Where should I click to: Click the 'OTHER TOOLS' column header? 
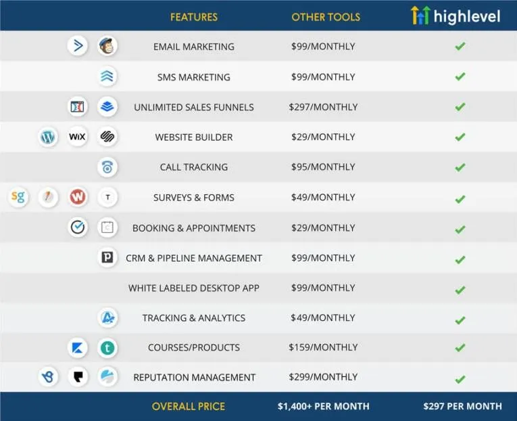[326, 17]
